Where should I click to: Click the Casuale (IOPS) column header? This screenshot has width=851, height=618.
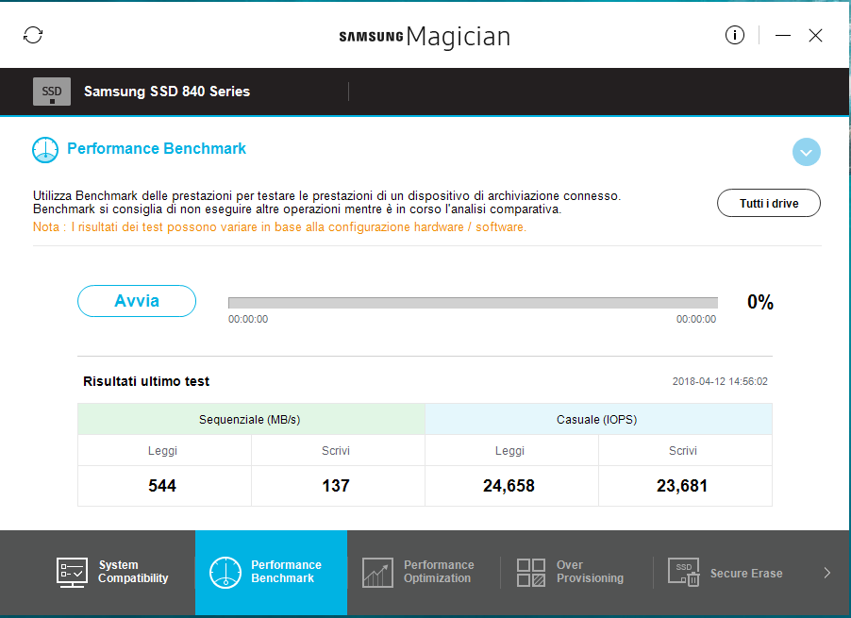(598, 419)
